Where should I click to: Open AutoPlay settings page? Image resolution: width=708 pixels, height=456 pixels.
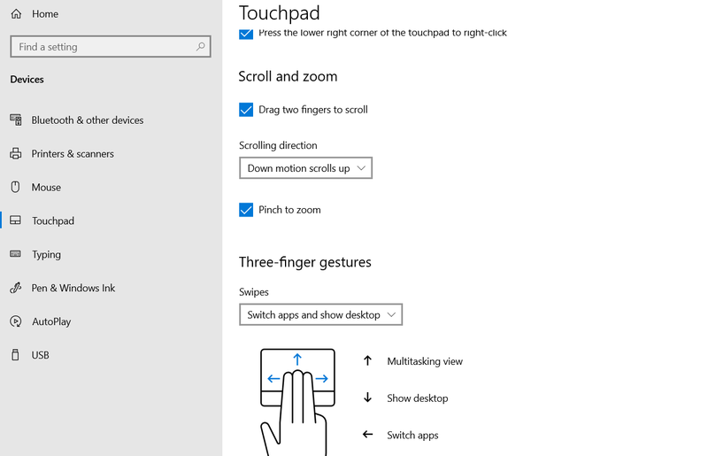click(51, 321)
